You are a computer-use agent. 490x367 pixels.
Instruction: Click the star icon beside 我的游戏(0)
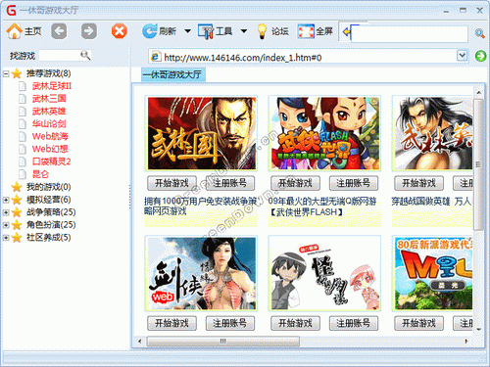17,187
